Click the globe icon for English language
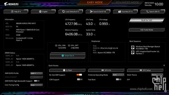The width and height of the screenshot is (169, 95). [x=40, y=12]
